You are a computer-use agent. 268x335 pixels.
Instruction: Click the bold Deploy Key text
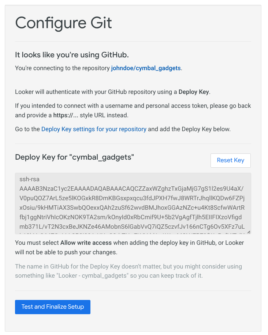click(194, 92)
